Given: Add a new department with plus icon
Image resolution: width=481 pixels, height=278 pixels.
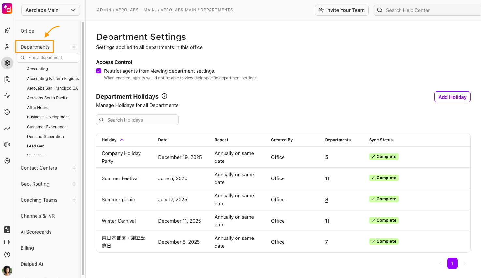Looking at the screenshot, I should coord(74,47).
